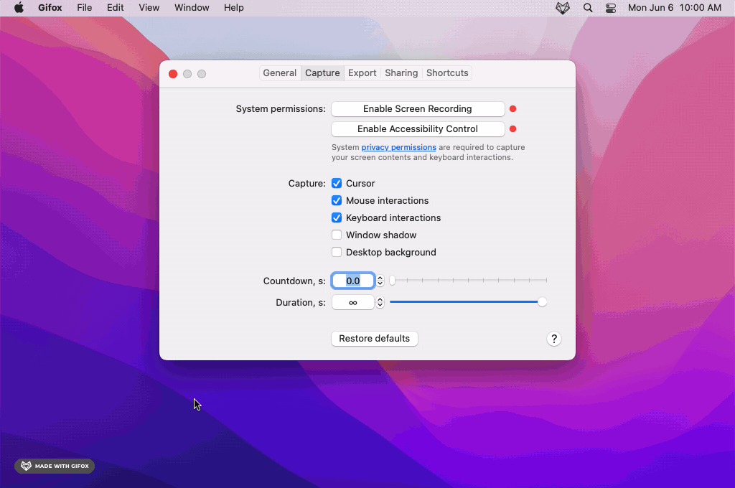Screen dimensions: 735x488
Task: Open the Apple menu
Action: point(19,7)
